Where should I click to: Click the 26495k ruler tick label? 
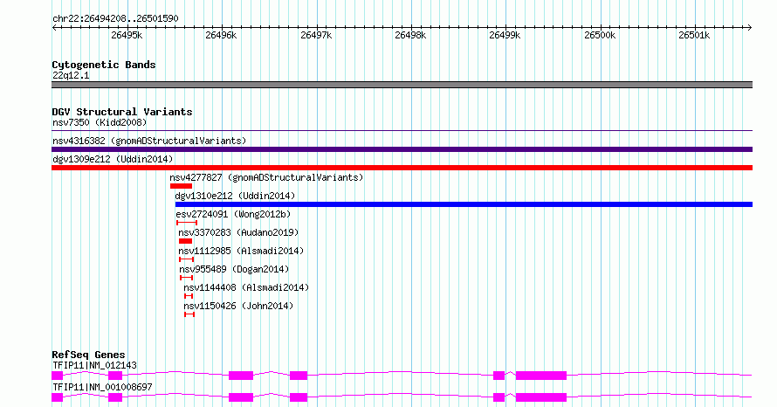pyautogui.click(x=127, y=35)
